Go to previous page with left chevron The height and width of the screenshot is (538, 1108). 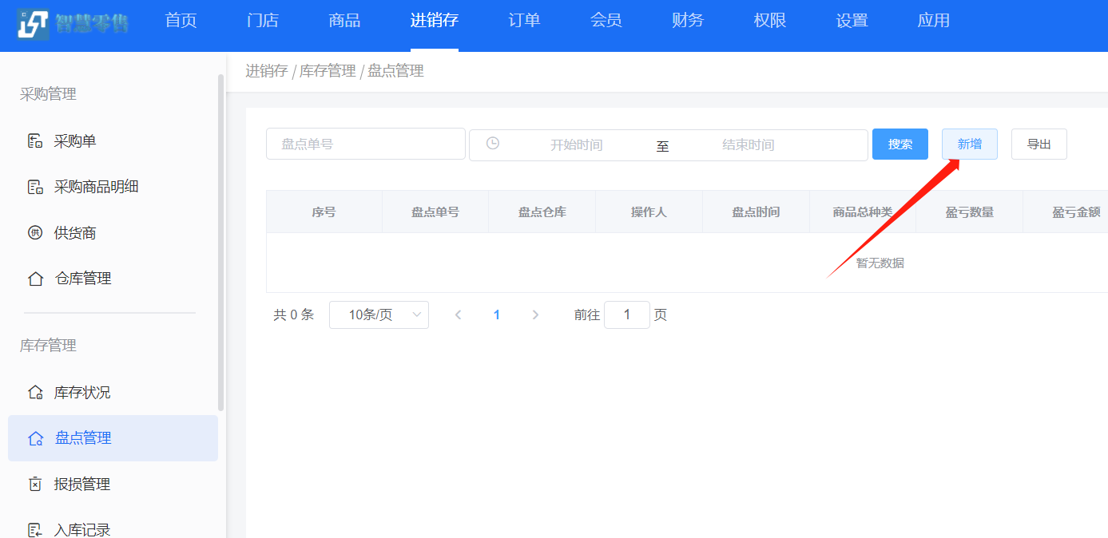pos(458,315)
